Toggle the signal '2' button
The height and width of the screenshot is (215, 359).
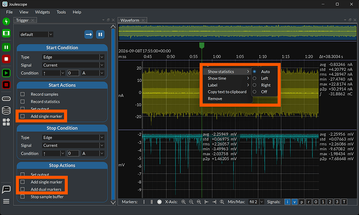330,202
